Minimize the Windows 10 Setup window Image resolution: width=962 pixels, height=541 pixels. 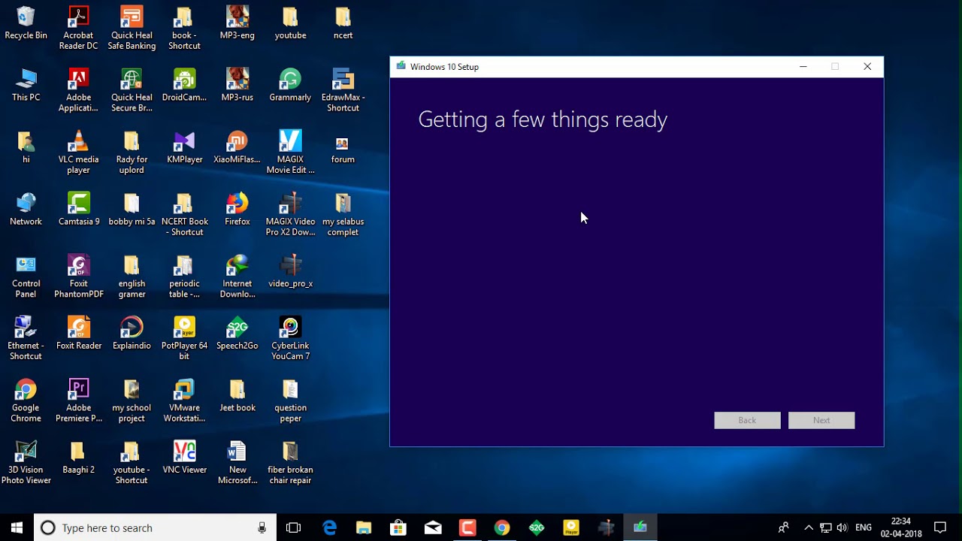point(803,67)
